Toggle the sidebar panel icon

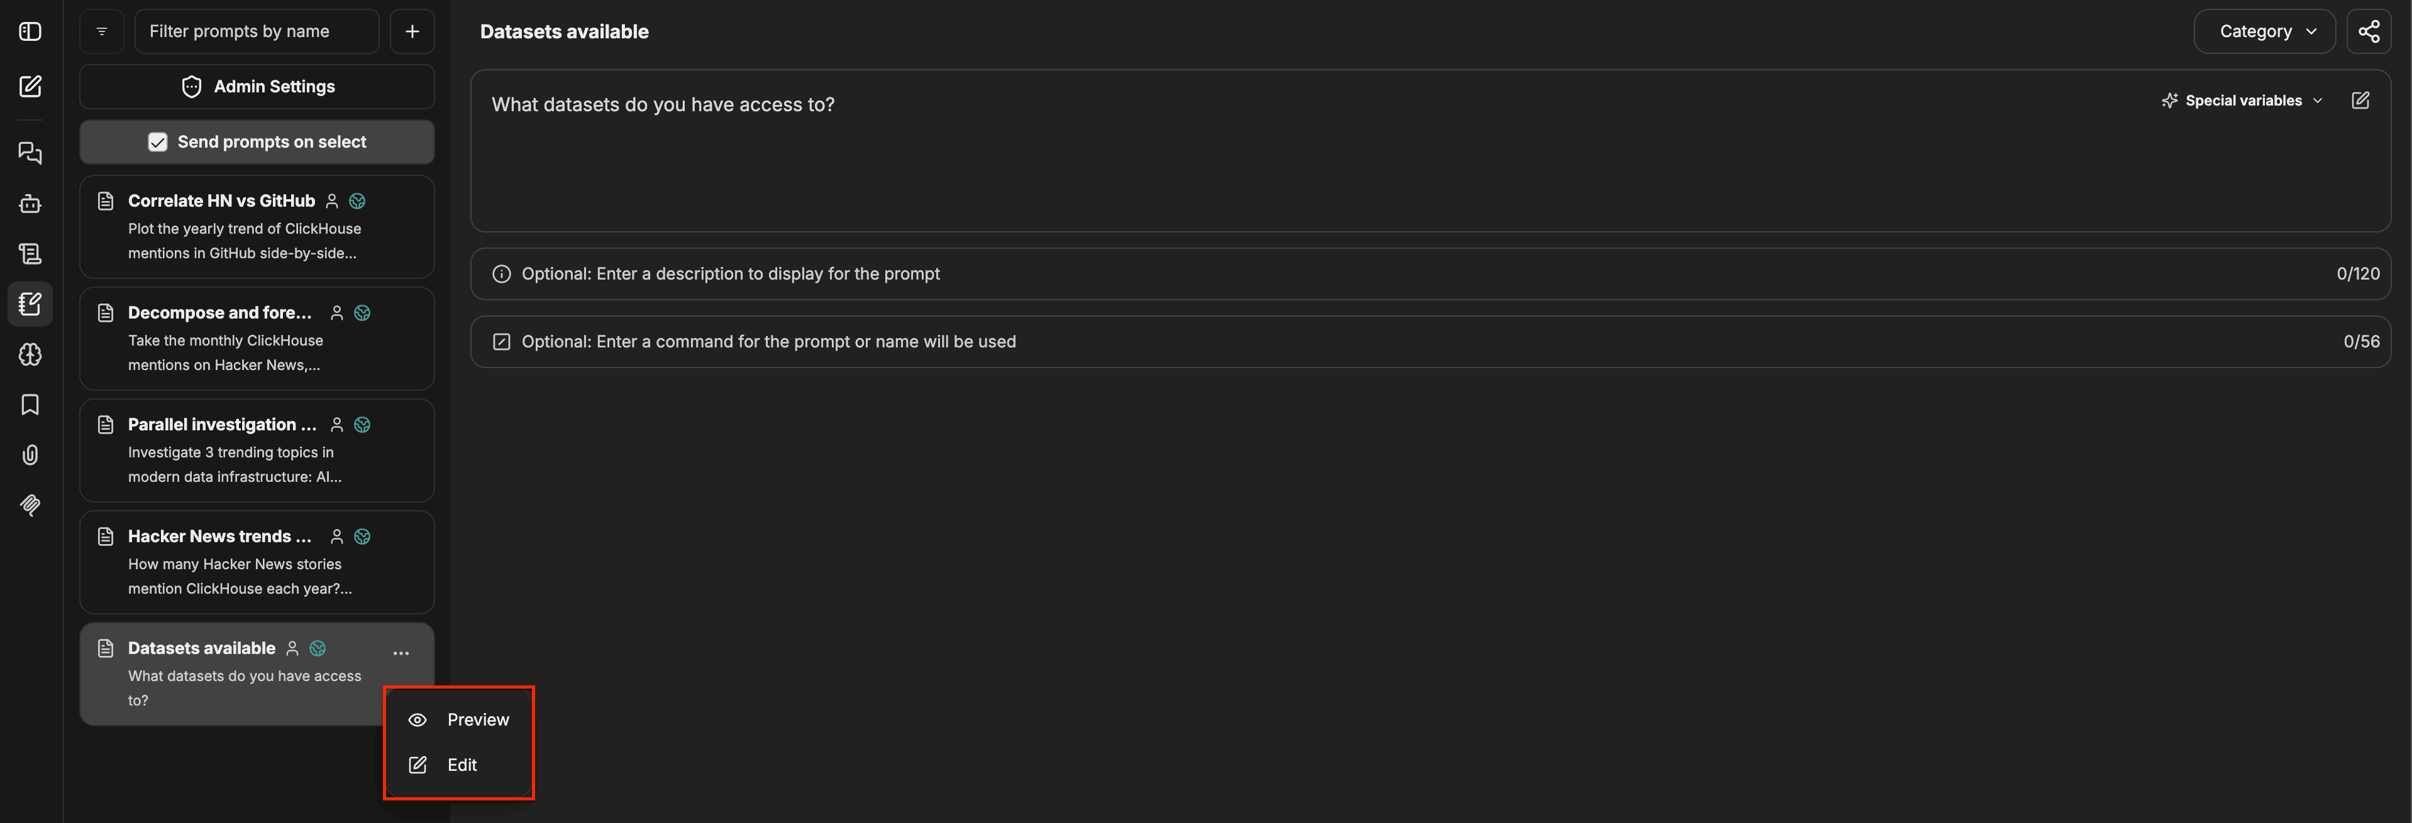30,32
